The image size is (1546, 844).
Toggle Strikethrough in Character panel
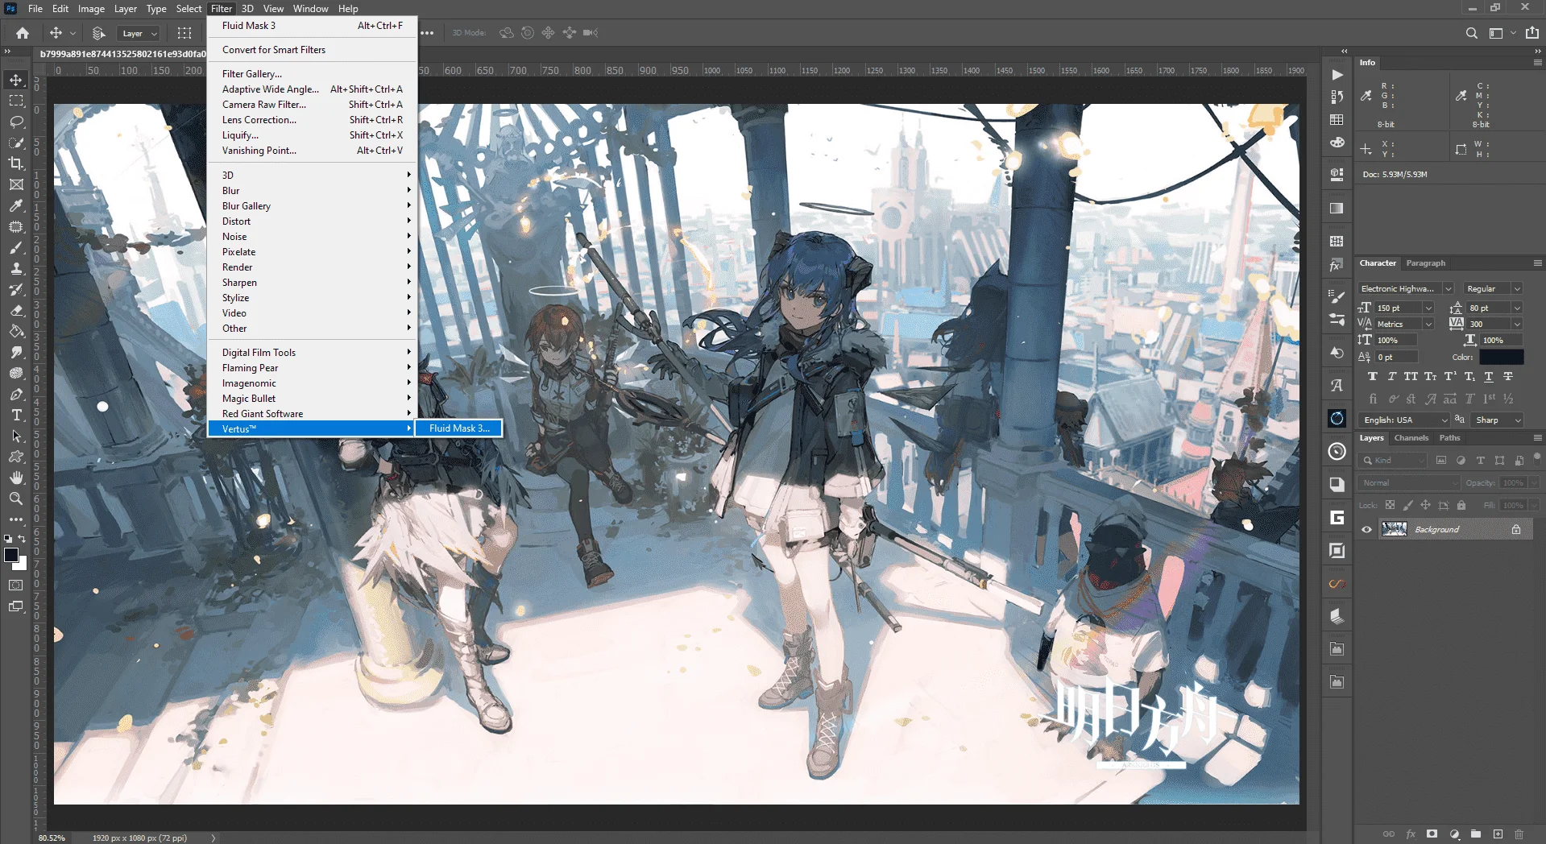(x=1508, y=377)
